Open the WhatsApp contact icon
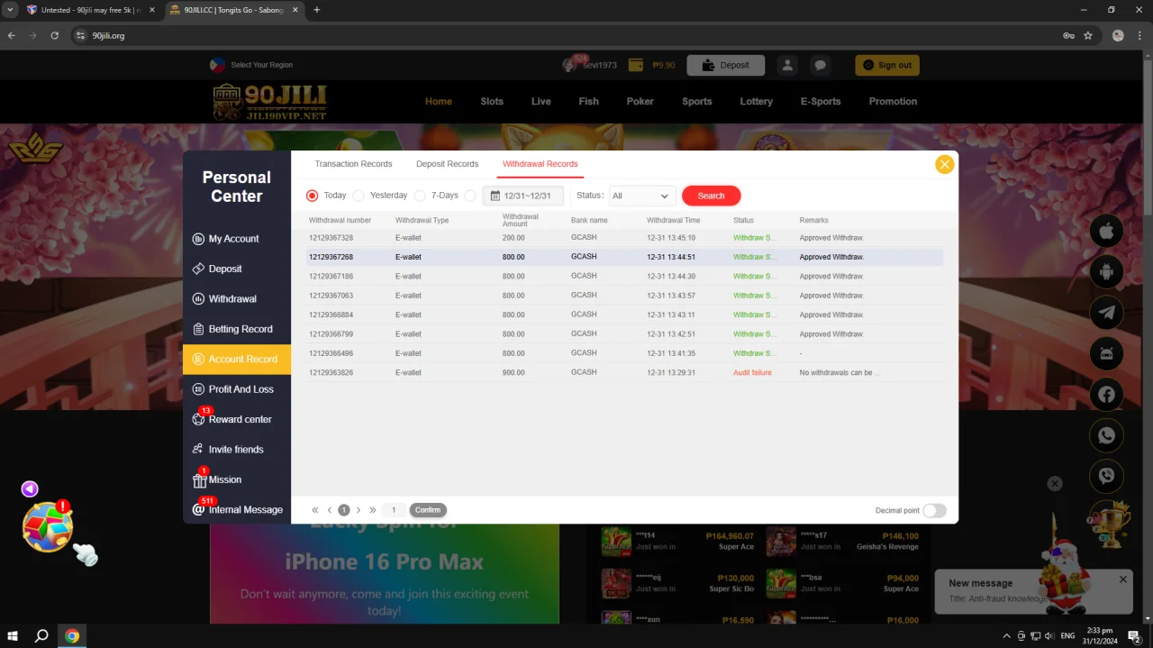Viewport: 1153px width, 648px height. point(1106,435)
